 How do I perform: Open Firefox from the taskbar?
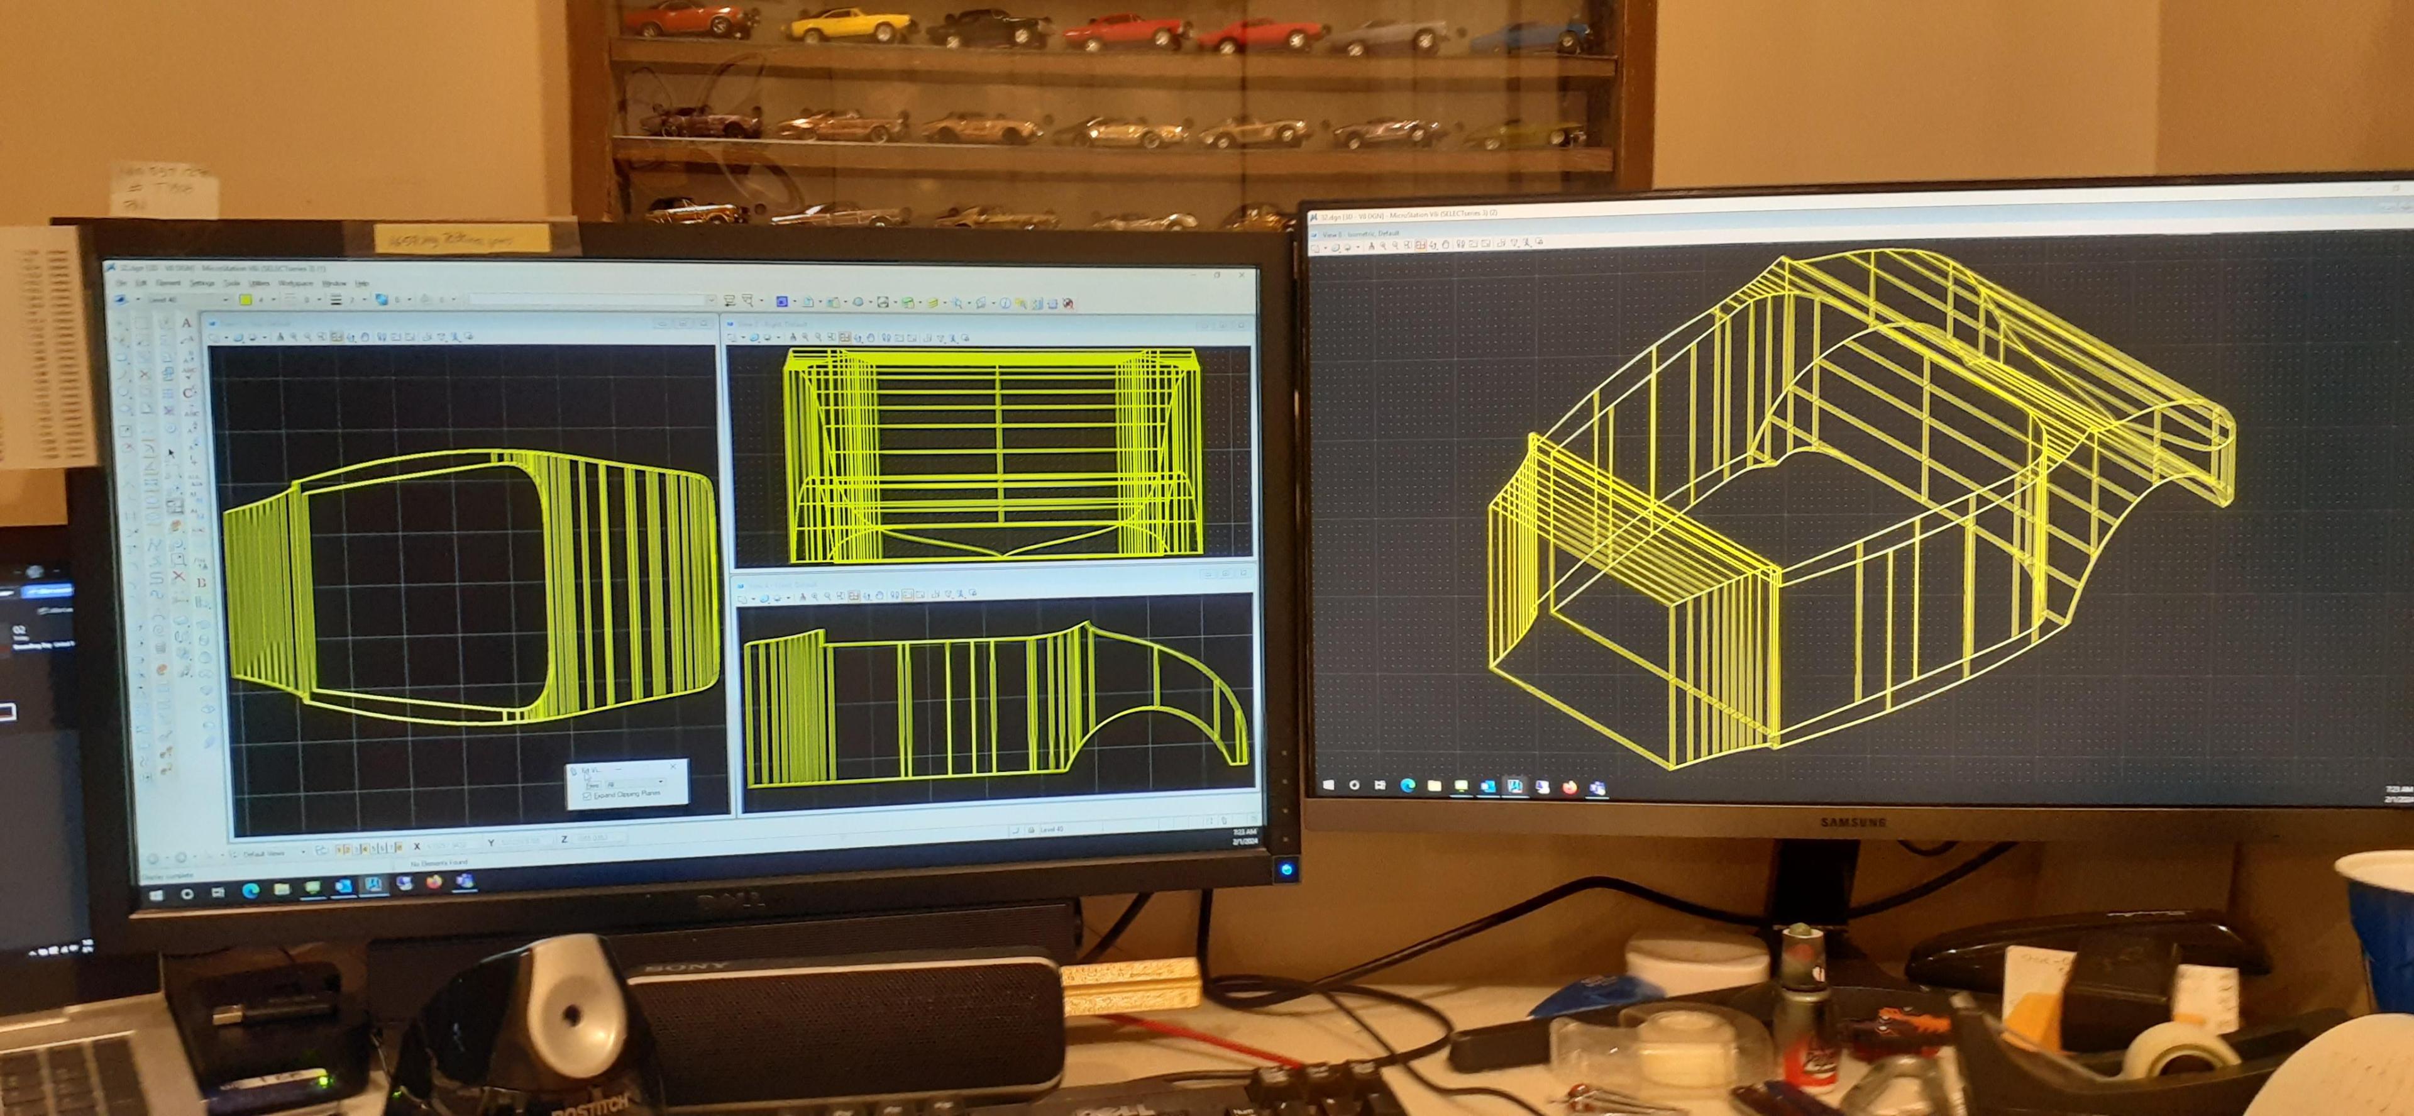click(x=434, y=883)
